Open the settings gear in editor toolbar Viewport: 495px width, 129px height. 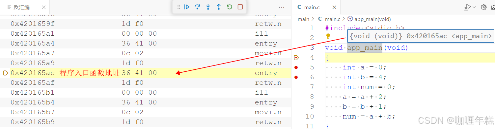[483, 7]
